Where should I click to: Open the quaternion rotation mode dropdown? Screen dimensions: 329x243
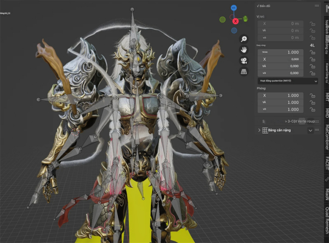point(288,80)
